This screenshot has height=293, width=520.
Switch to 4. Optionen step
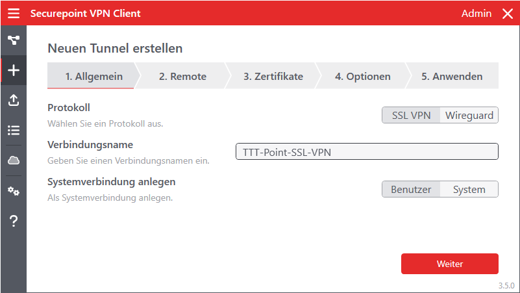tap(362, 76)
